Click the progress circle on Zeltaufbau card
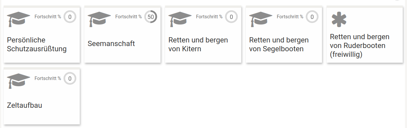The width and height of the screenshot is (407, 128). 70,78
